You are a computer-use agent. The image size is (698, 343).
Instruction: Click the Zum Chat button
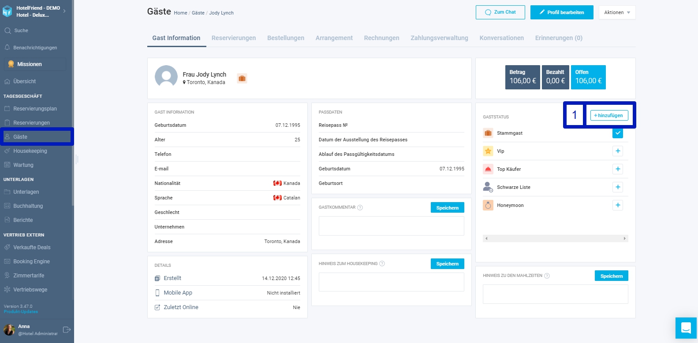(x=500, y=12)
